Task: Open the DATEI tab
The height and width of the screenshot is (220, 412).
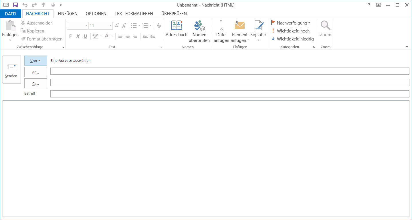Action: pyautogui.click(x=11, y=14)
